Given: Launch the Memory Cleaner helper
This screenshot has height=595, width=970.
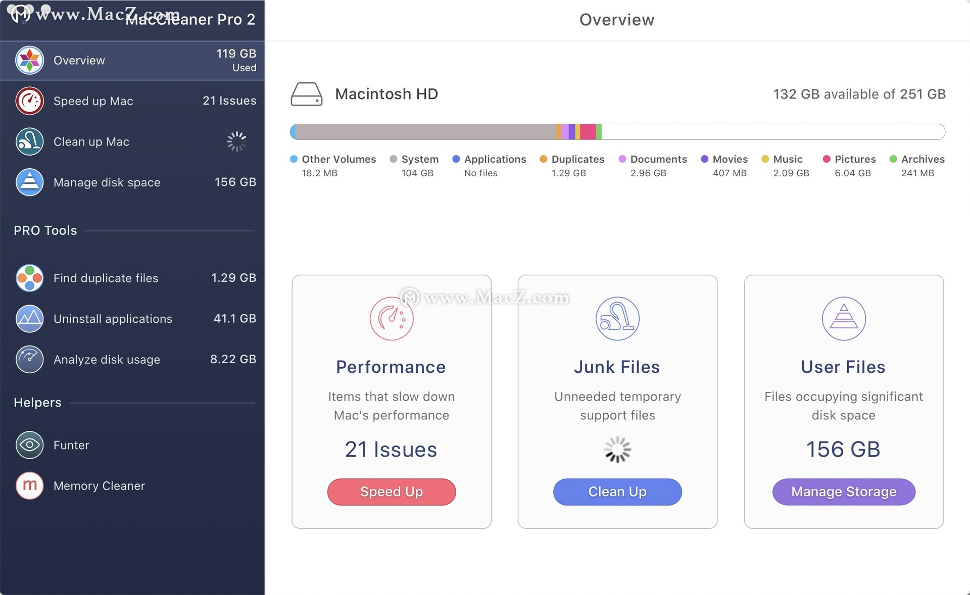Looking at the screenshot, I should point(132,485).
